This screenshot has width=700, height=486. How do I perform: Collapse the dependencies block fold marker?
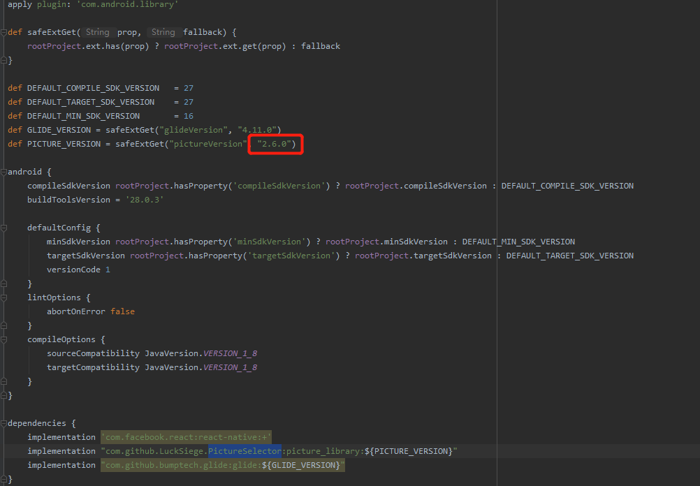coord(3,423)
